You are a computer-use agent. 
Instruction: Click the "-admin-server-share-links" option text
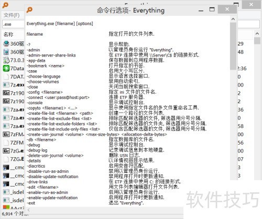[51, 55]
